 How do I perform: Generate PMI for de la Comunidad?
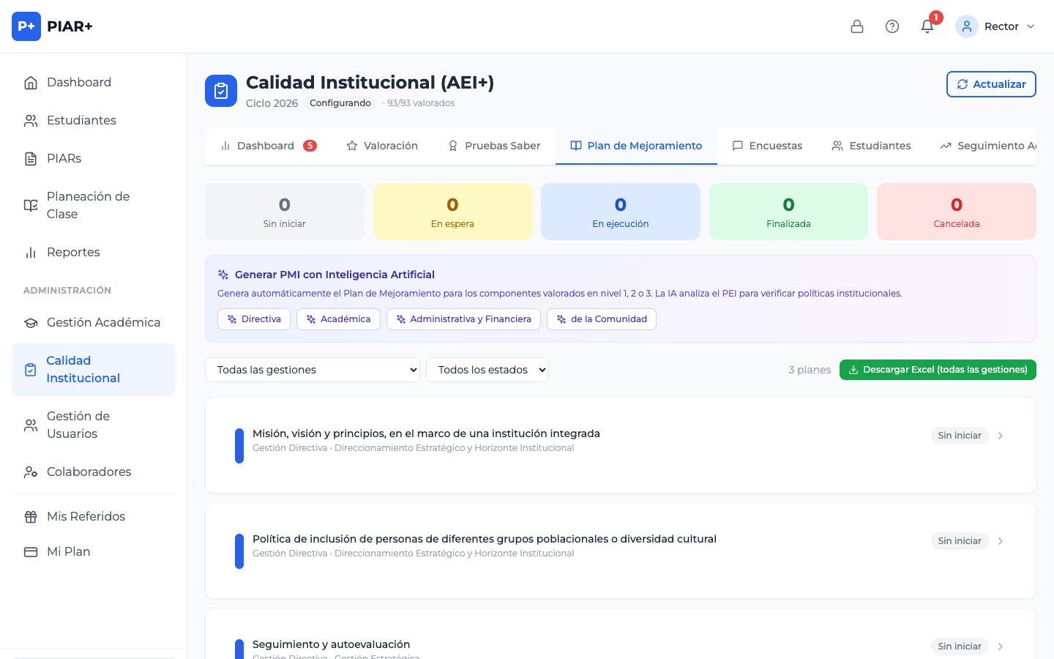coord(602,319)
